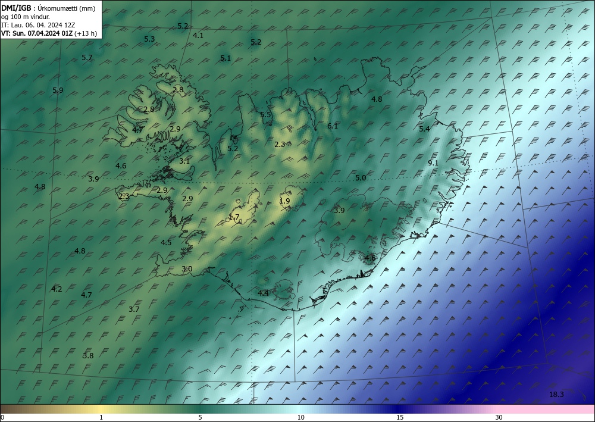Select the 4.5 value on the map
595x422 pixels.
click(166, 242)
